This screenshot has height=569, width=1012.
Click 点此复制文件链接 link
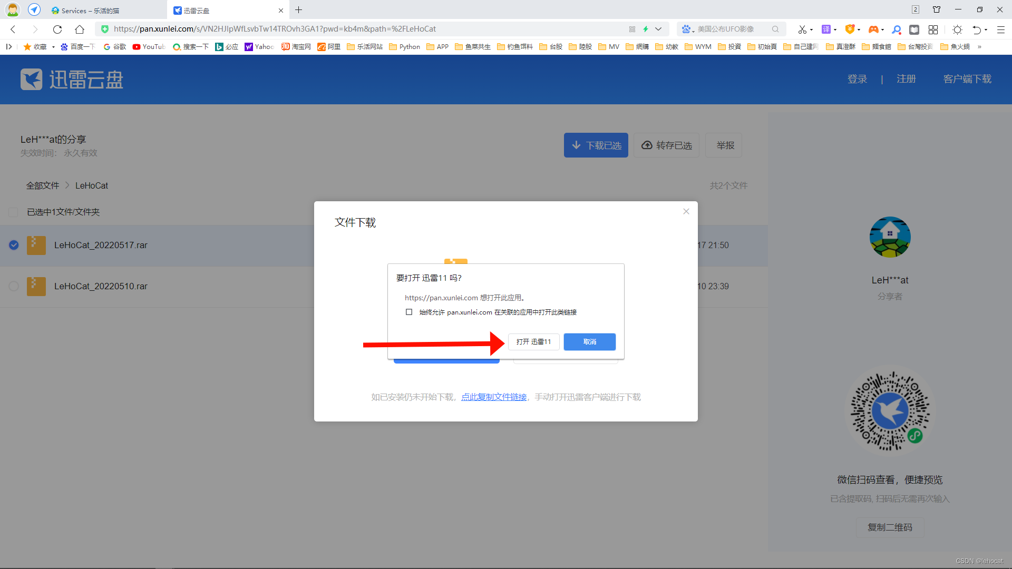(x=494, y=397)
